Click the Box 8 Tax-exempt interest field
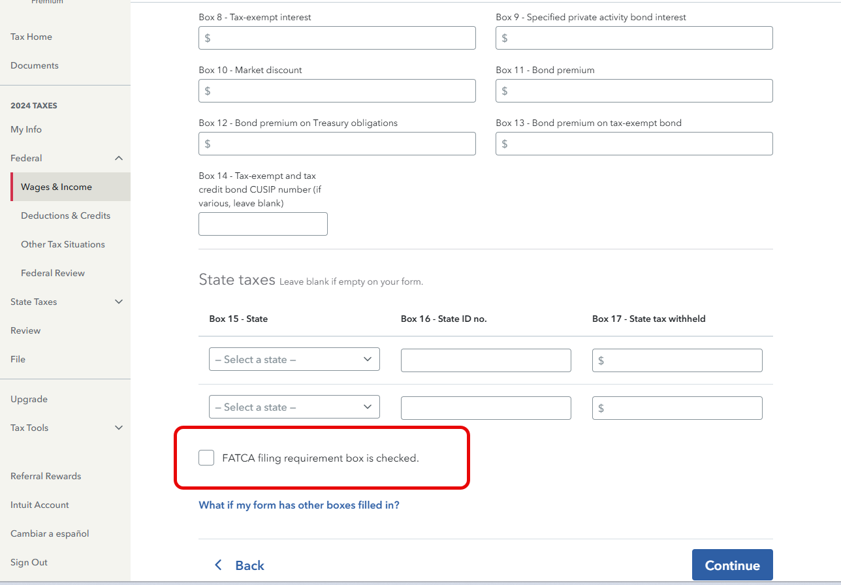This screenshot has width=841, height=585. coord(337,38)
